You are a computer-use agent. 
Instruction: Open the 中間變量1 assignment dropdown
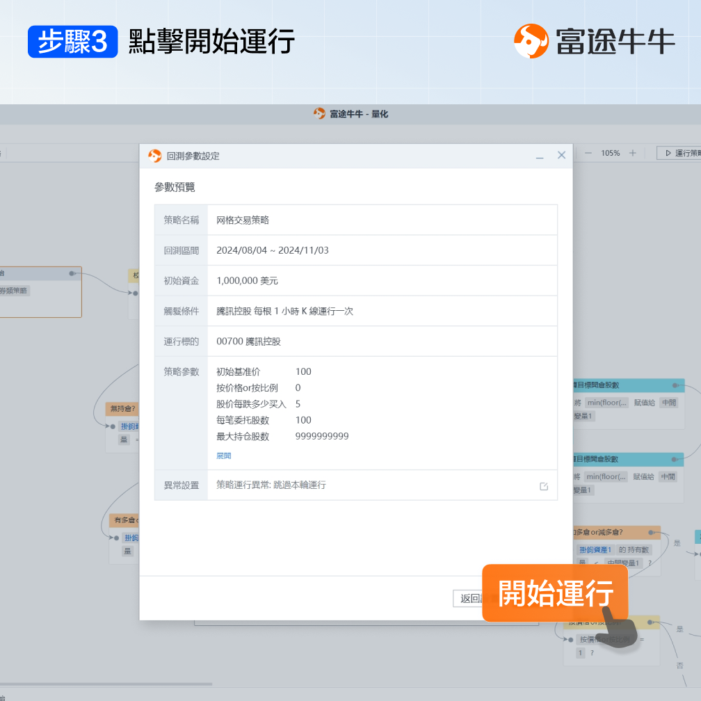(x=668, y=402)
